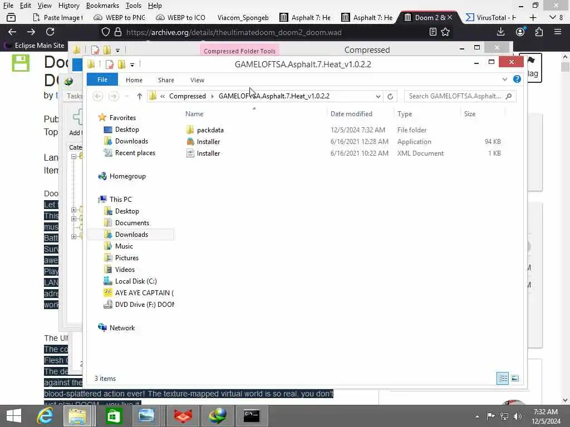The height and width of the screenshot is (427, 570).
Task: Open Eclipse Main Site bookmark
Action: point(35,46)
